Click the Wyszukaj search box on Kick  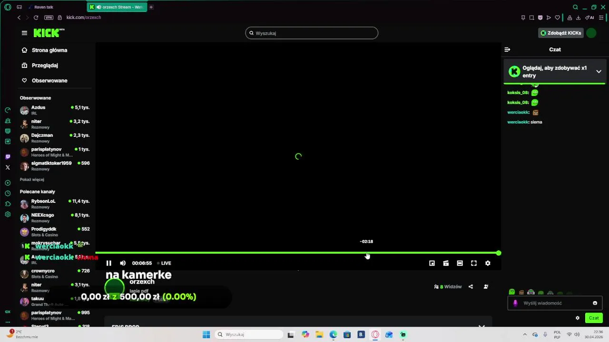point(312,33)
